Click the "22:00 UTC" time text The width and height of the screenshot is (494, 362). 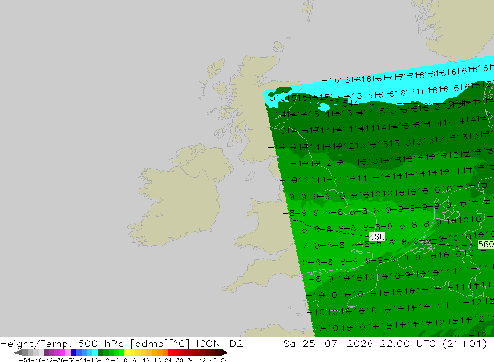tap(408, 343)
